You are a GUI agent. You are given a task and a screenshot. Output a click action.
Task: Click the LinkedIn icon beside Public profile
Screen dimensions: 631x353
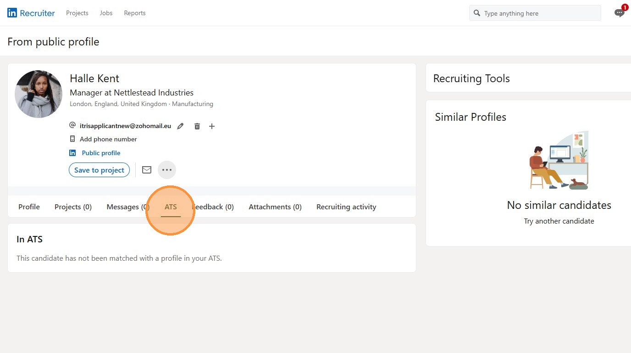click(x=72, y=153)
